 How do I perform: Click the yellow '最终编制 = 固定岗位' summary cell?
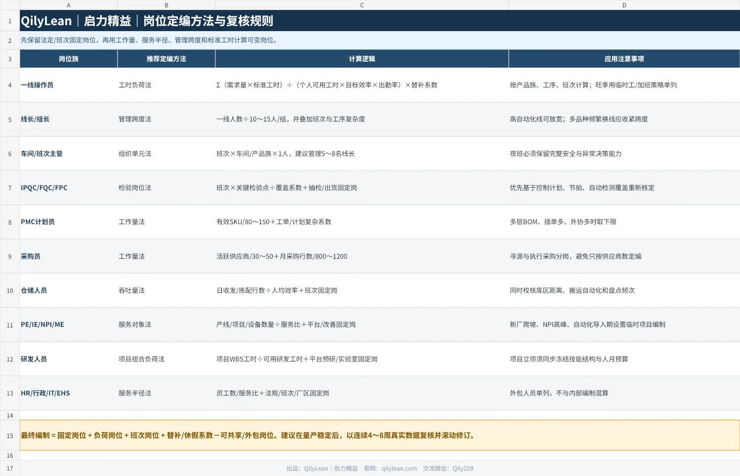pos(380,436)
